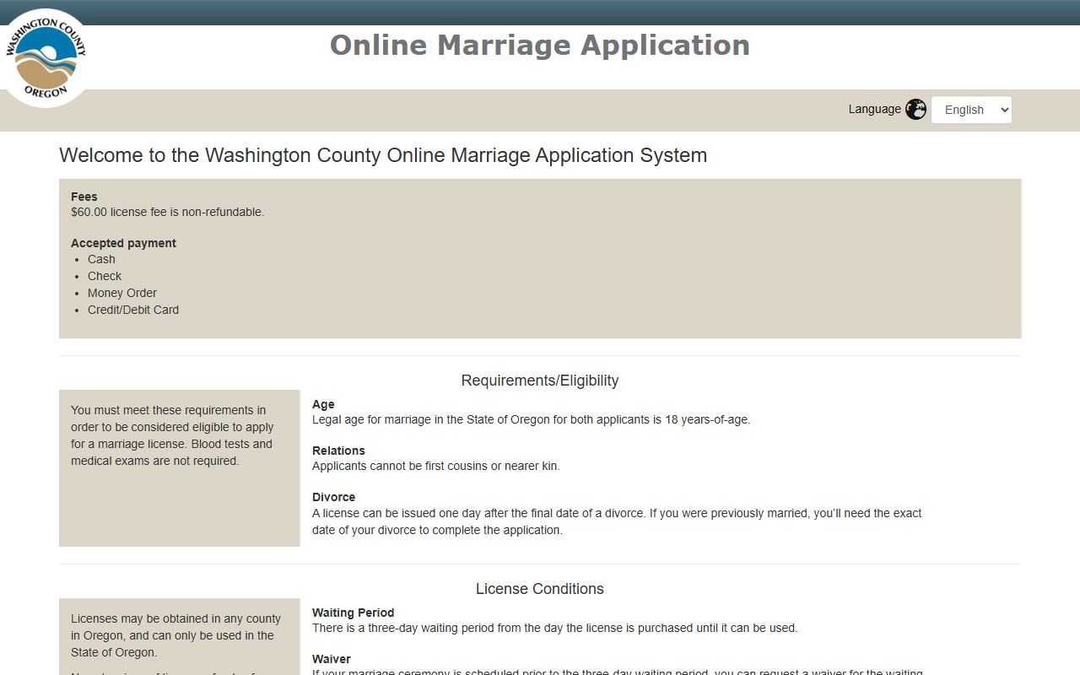Click the divorce final date paragraph
This screenshot has height=675, width=1080.
click(617, 521)
